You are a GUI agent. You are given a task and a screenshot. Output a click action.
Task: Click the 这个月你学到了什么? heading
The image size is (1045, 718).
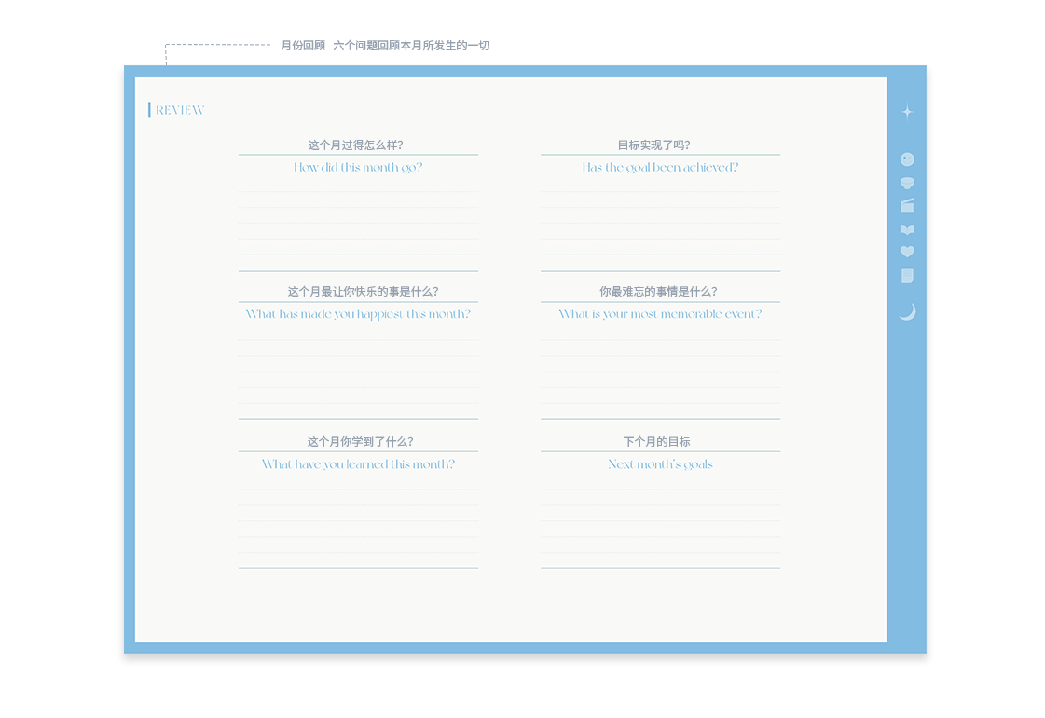tap(360, 441)
